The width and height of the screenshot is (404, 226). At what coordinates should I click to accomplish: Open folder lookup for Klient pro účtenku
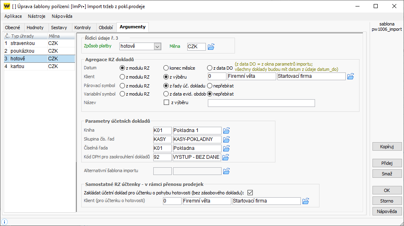click(x=306, y=201)
